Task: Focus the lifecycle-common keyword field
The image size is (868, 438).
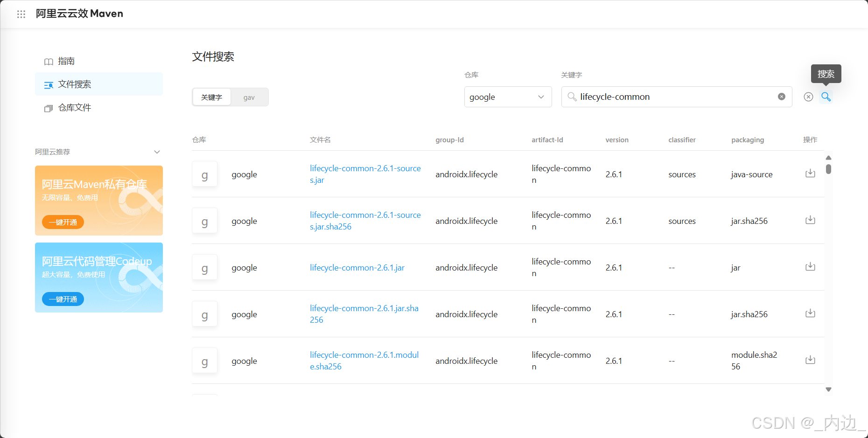Action: [x=677, y=97]
